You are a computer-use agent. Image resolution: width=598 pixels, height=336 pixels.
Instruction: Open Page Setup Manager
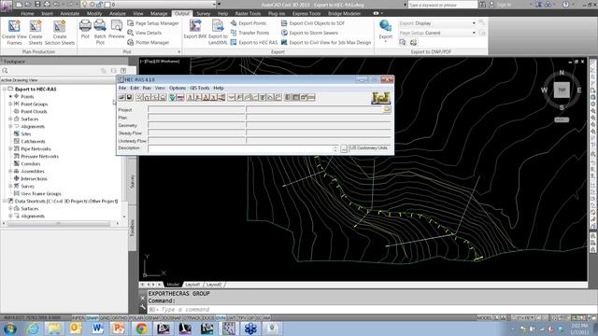(153, 23)
